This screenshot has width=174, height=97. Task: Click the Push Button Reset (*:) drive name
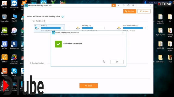130,26
